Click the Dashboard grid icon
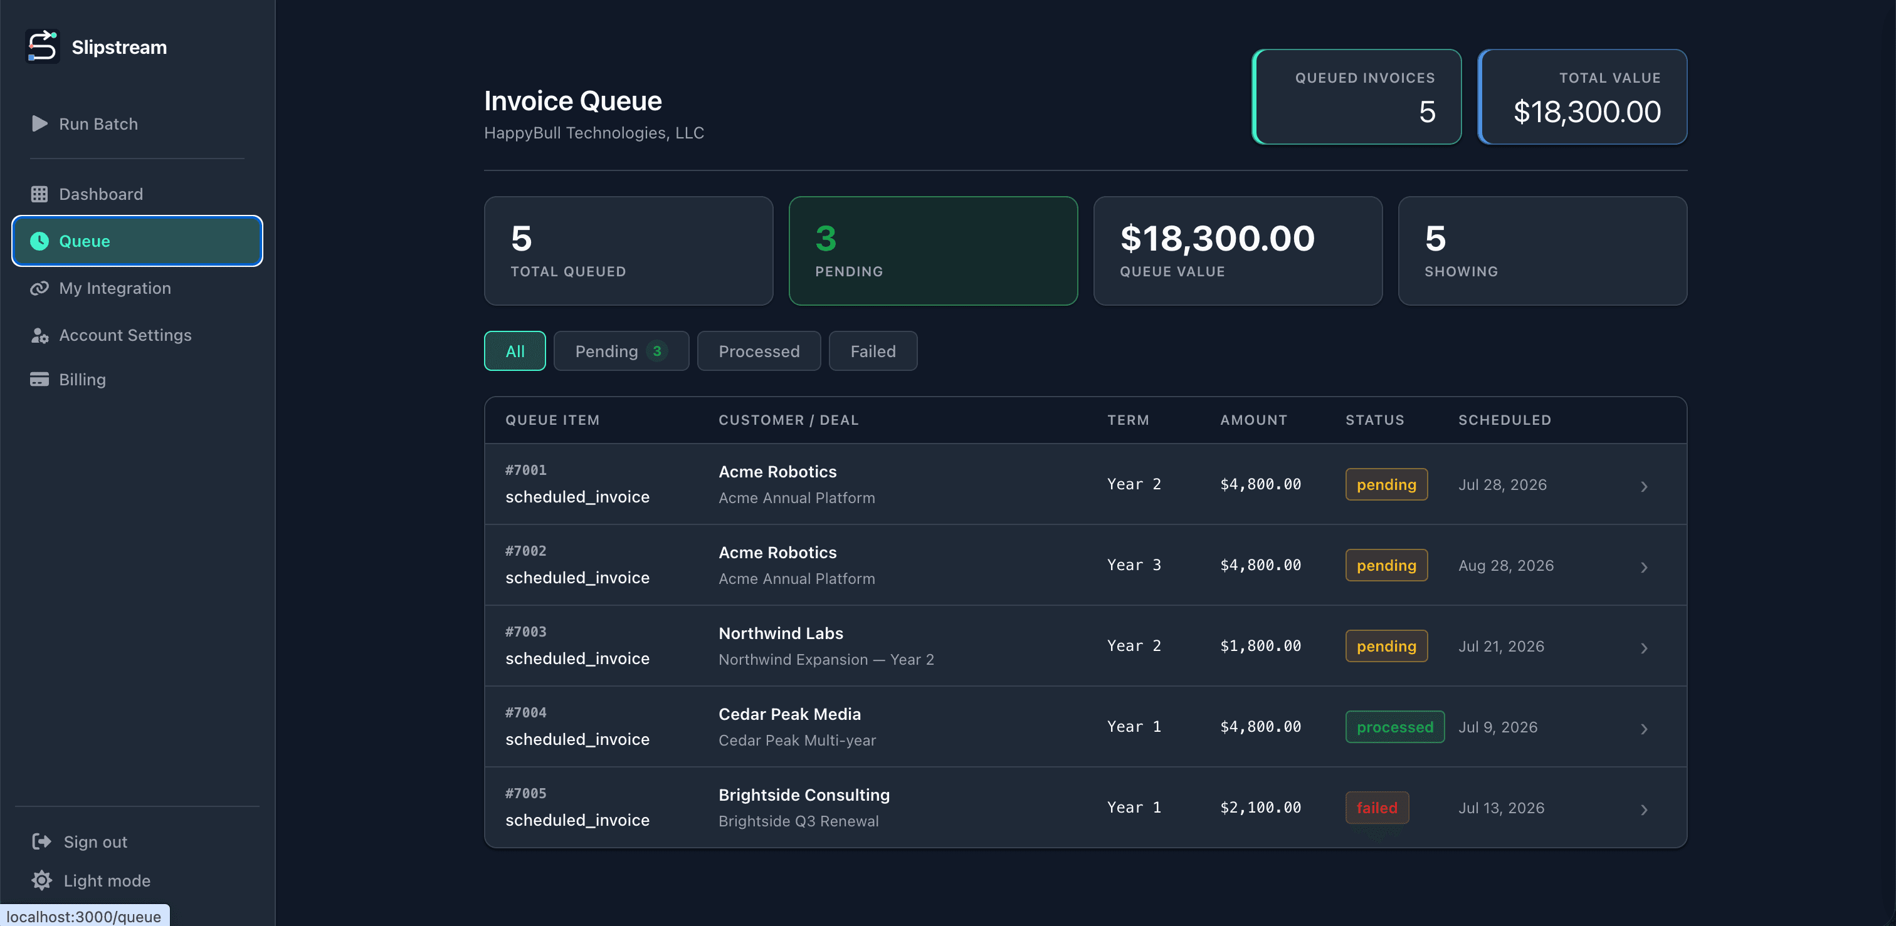Screen dimensions: 1896x926 (39, 194)
